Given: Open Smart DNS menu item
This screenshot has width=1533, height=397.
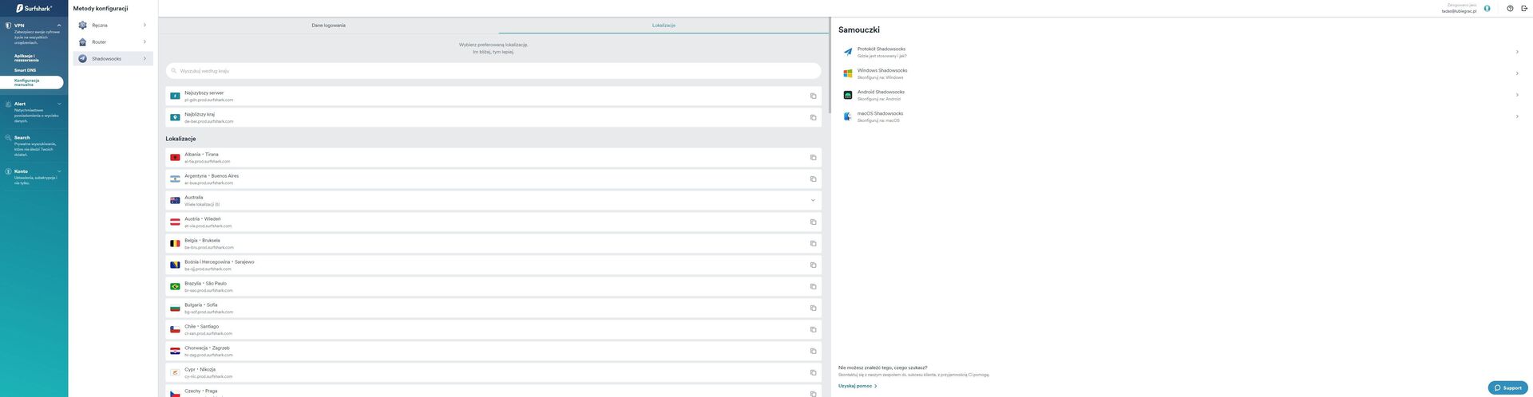Looking at the screenshot, I should 25,70.
